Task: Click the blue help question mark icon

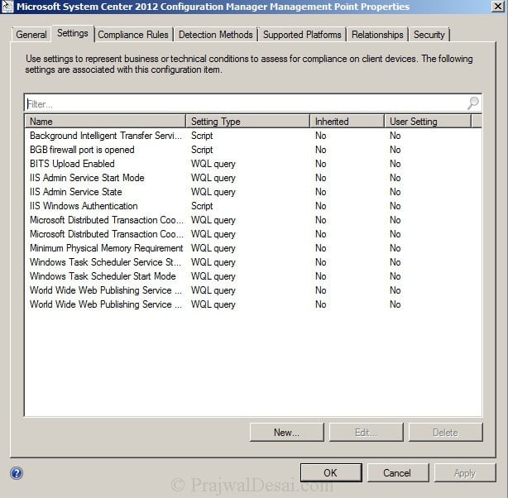Action: pos(17,473)
